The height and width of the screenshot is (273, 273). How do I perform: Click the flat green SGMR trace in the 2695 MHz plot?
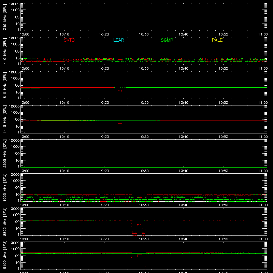pyautogui.click(x=144, y=167)
